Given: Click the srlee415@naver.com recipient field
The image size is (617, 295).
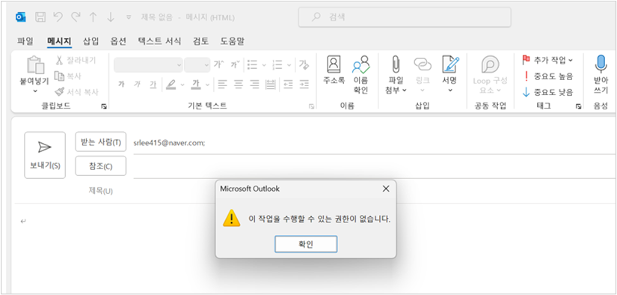Looking at the screenshot, I should tap(375, 144).
